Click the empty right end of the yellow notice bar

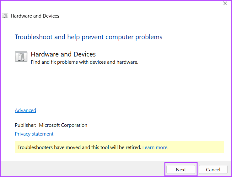point(201,147)
